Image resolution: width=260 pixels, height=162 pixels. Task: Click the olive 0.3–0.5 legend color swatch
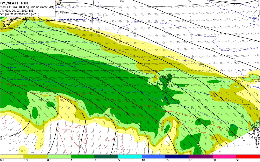point(35,157)
